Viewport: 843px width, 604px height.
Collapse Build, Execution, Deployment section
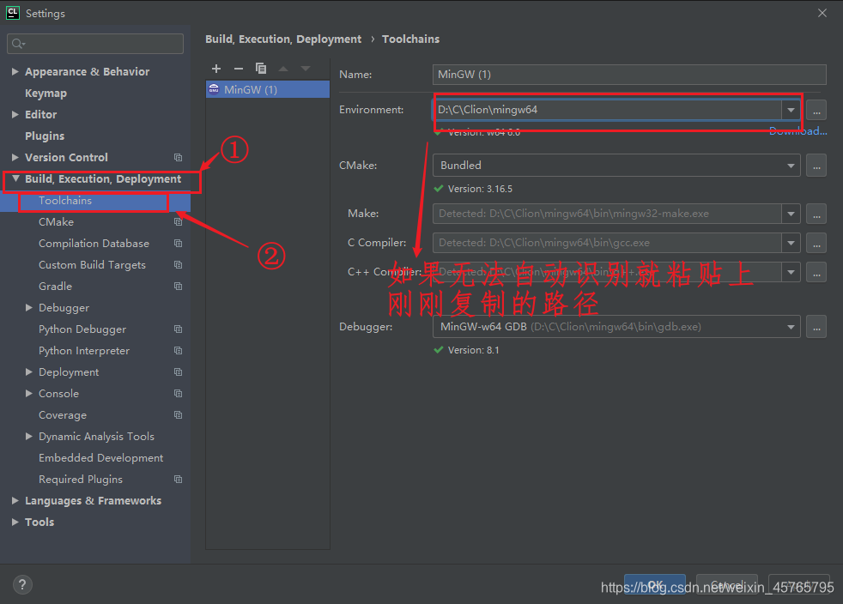click(15, 178)
